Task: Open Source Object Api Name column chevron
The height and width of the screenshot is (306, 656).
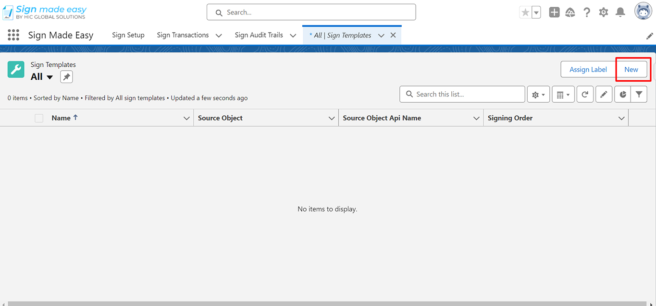Action: tap(476, 118)
